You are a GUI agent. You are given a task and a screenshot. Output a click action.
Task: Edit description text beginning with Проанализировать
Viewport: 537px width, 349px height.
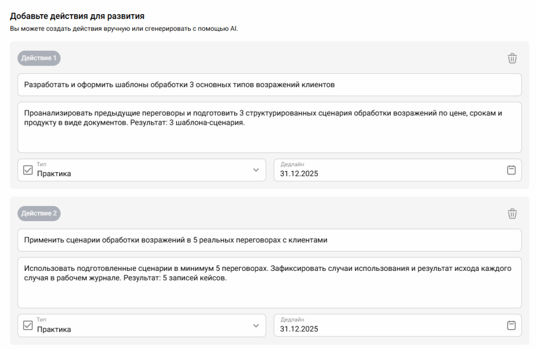[262, 118]
